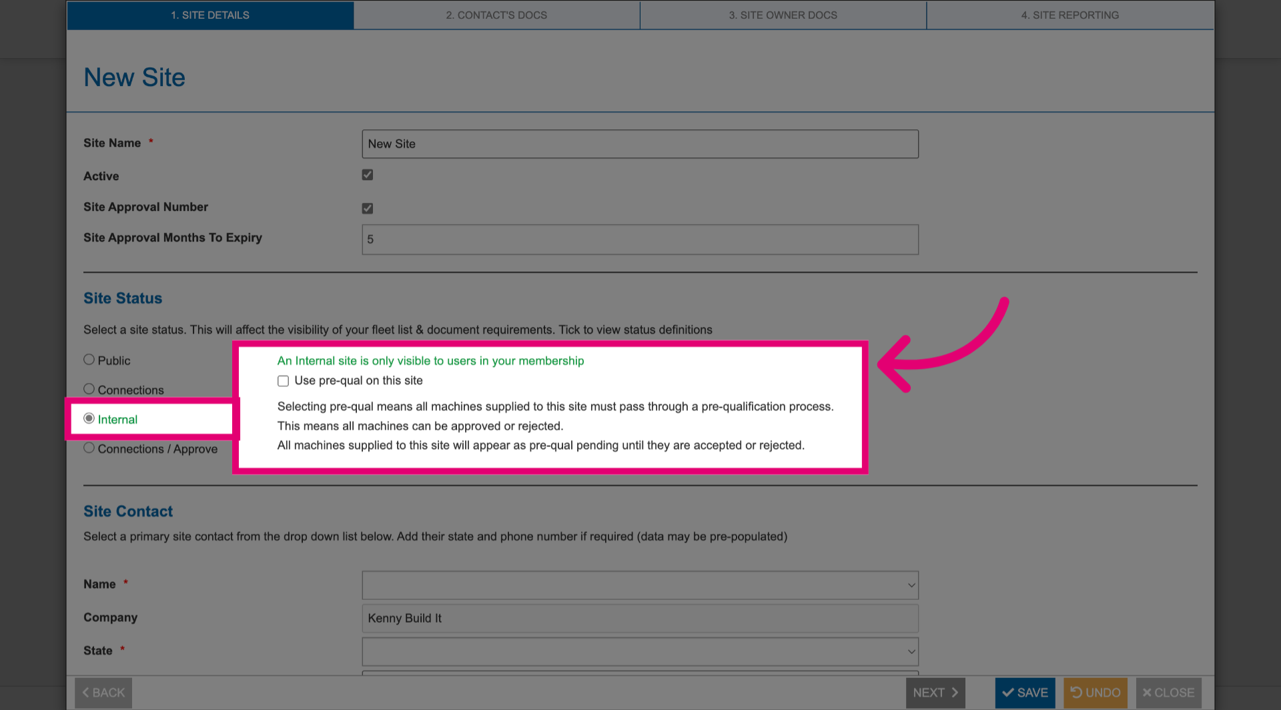Expand the State dropdown

click(640, 652)
